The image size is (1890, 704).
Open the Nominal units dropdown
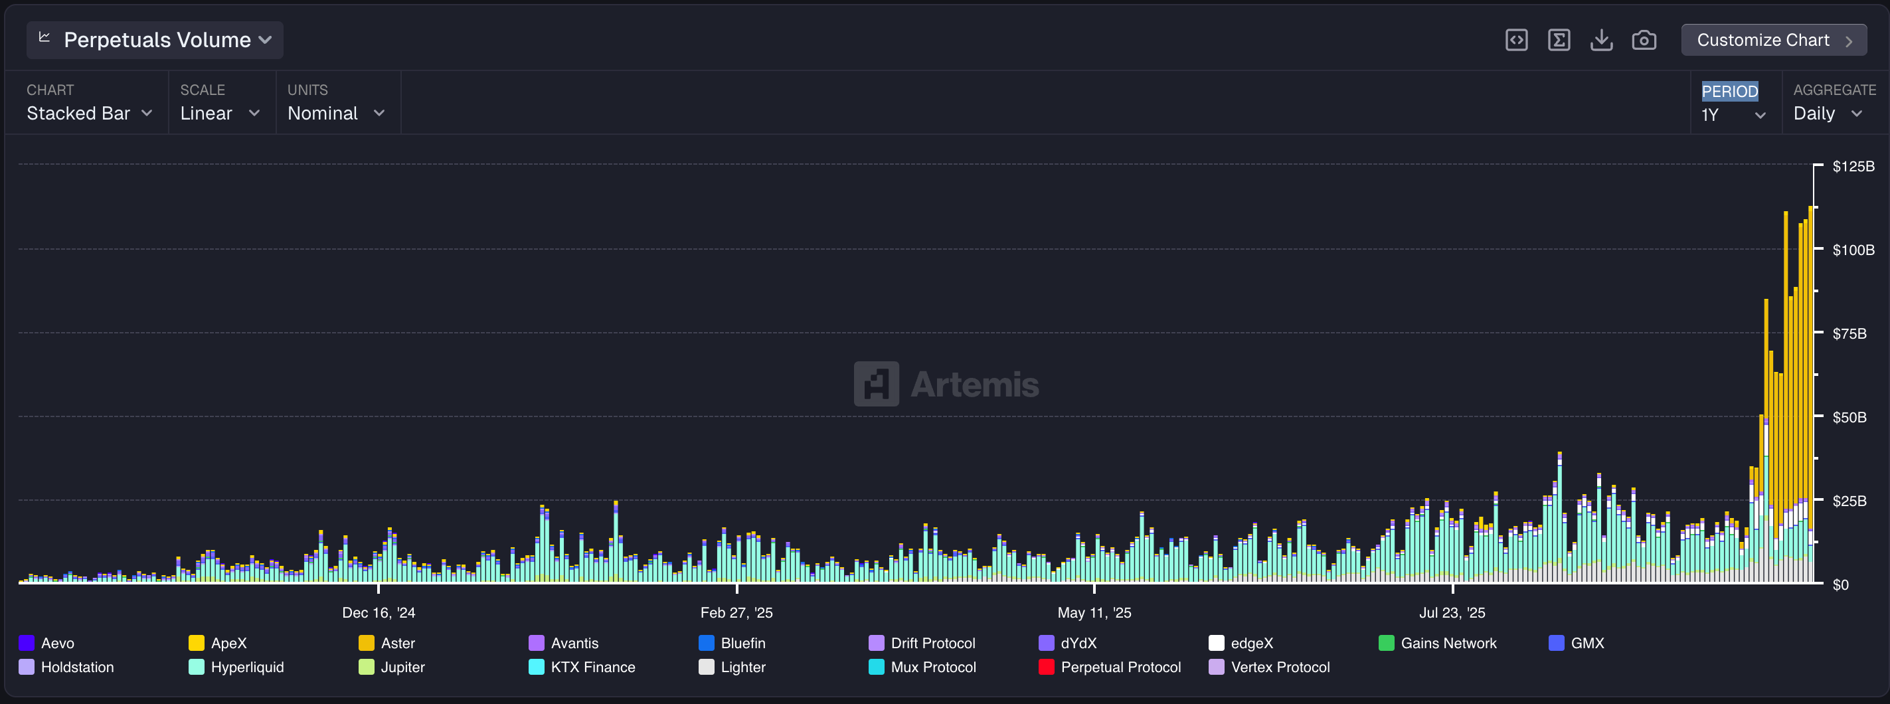click(336, 113)
